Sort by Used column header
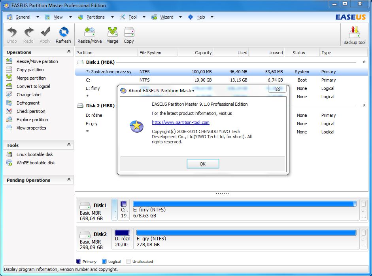Image resolution: width=372 pixels, height=276 pixels. click(x=230, y=53)
